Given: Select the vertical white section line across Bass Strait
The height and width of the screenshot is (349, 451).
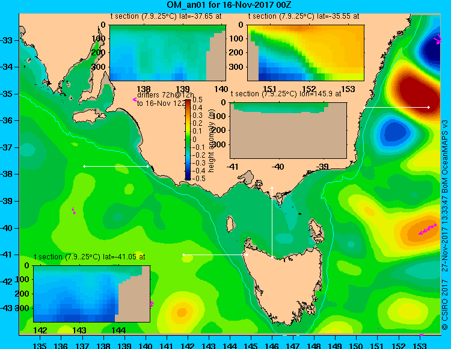Looking at the screenshot, I should tap(272, 223).
